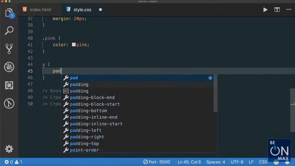
Task: Click the warnings count in the status bar
Action: (x=18, y=162)
